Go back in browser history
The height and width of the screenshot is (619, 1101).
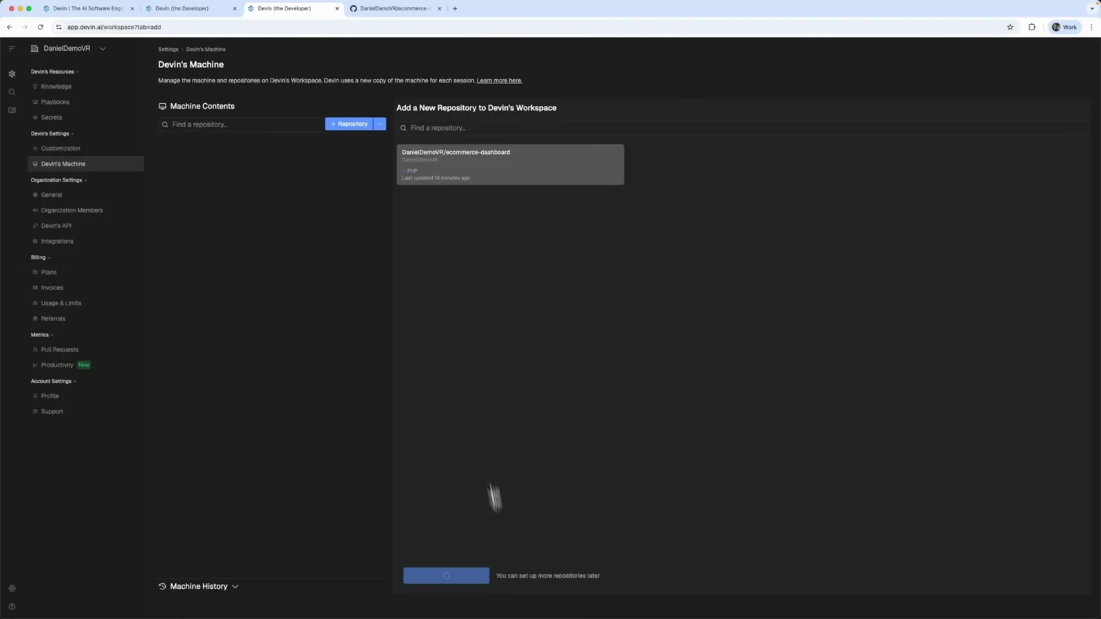[10, 27]
